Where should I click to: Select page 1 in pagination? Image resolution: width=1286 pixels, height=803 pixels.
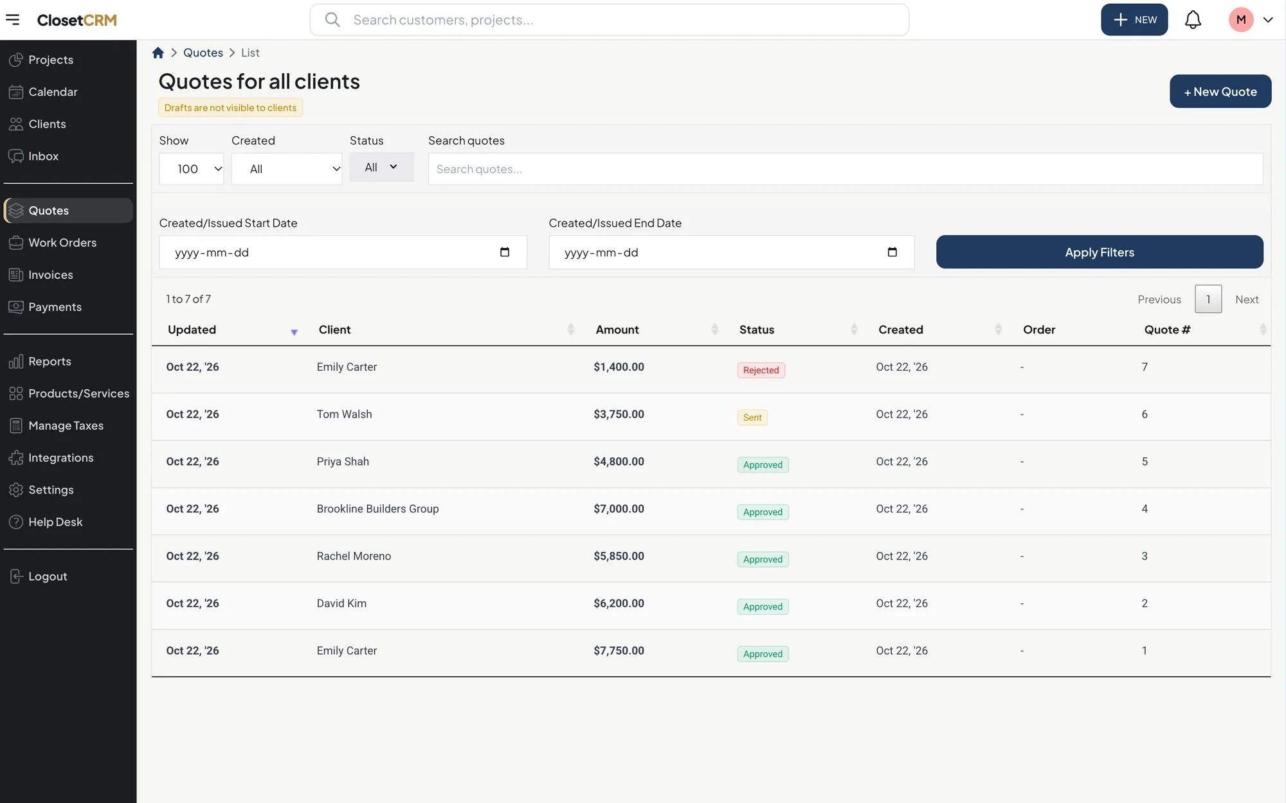click(1208, 299)
